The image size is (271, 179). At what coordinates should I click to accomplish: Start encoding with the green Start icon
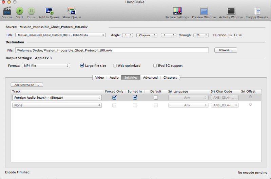point(19,11)
